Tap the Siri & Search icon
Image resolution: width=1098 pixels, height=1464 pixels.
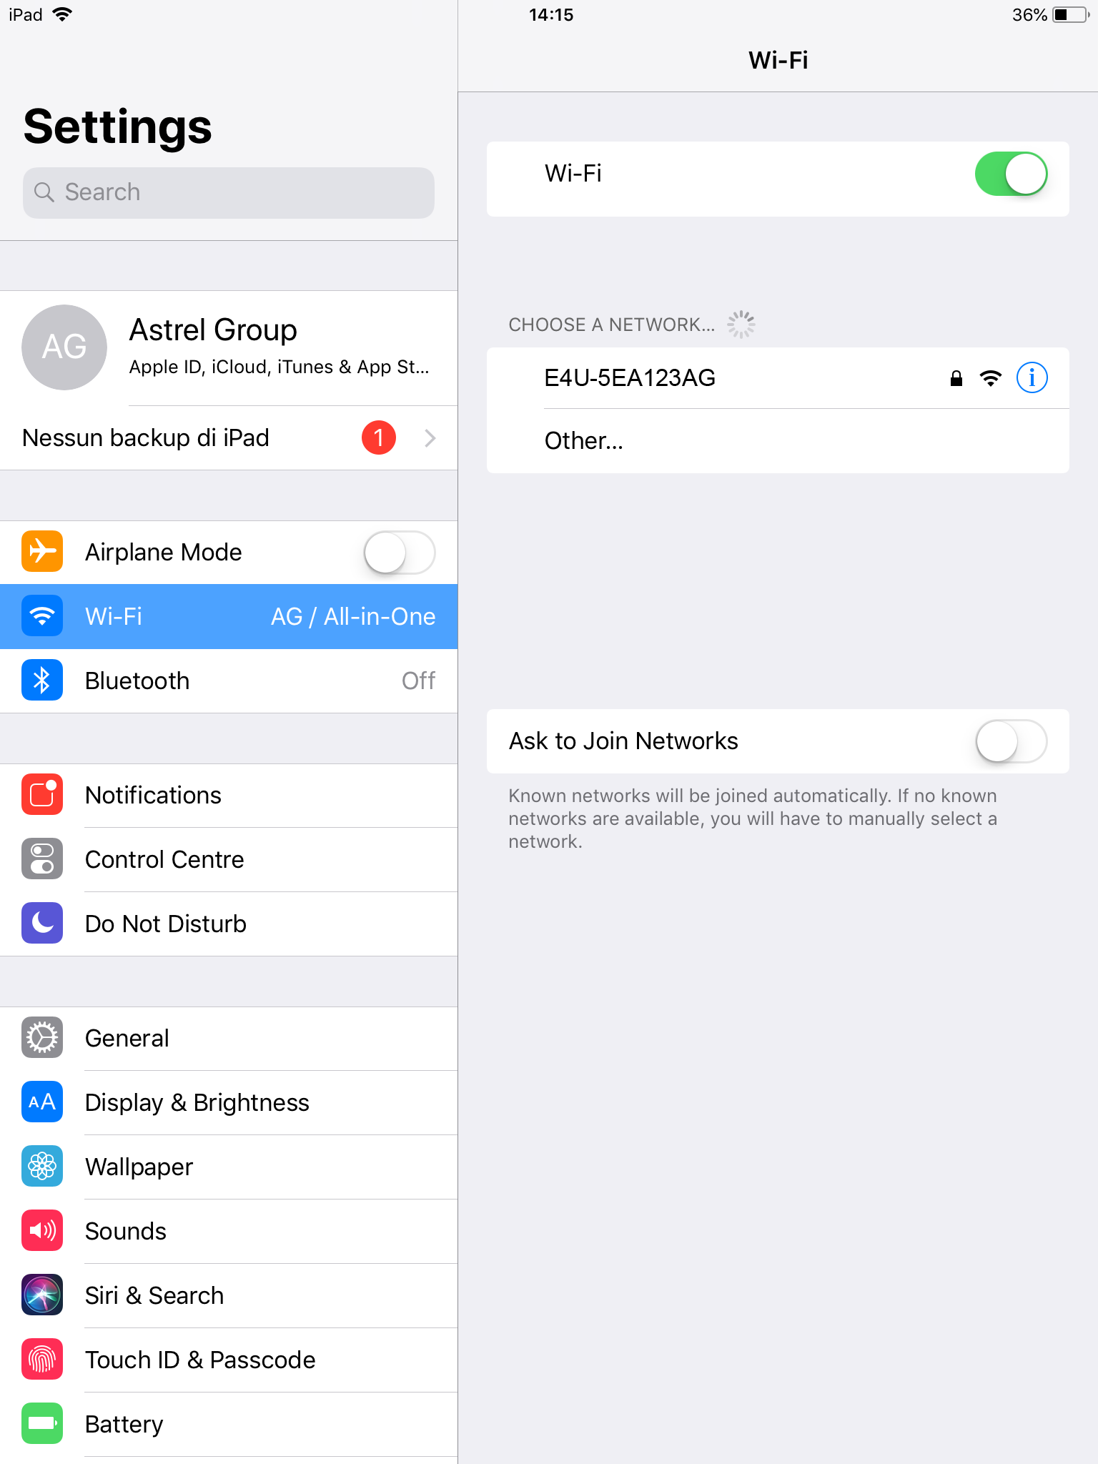[x=42, y=1295]
